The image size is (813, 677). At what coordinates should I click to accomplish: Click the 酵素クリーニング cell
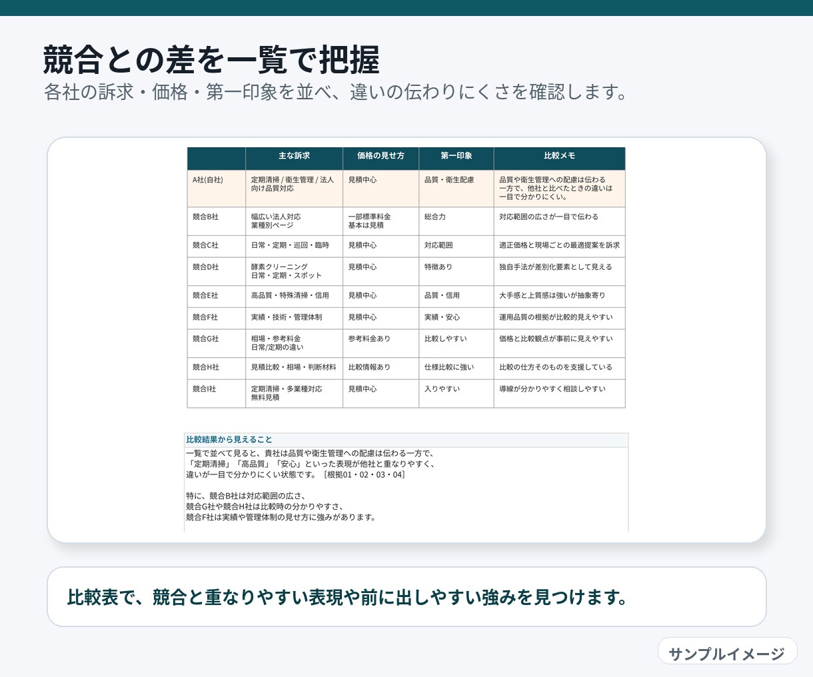(x=294, y=272)
